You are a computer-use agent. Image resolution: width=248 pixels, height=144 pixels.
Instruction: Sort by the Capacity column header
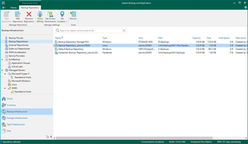[196, 38]
